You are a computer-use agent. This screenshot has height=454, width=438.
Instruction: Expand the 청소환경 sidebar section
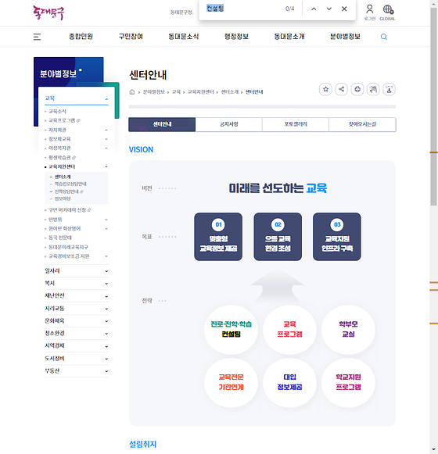77,334
